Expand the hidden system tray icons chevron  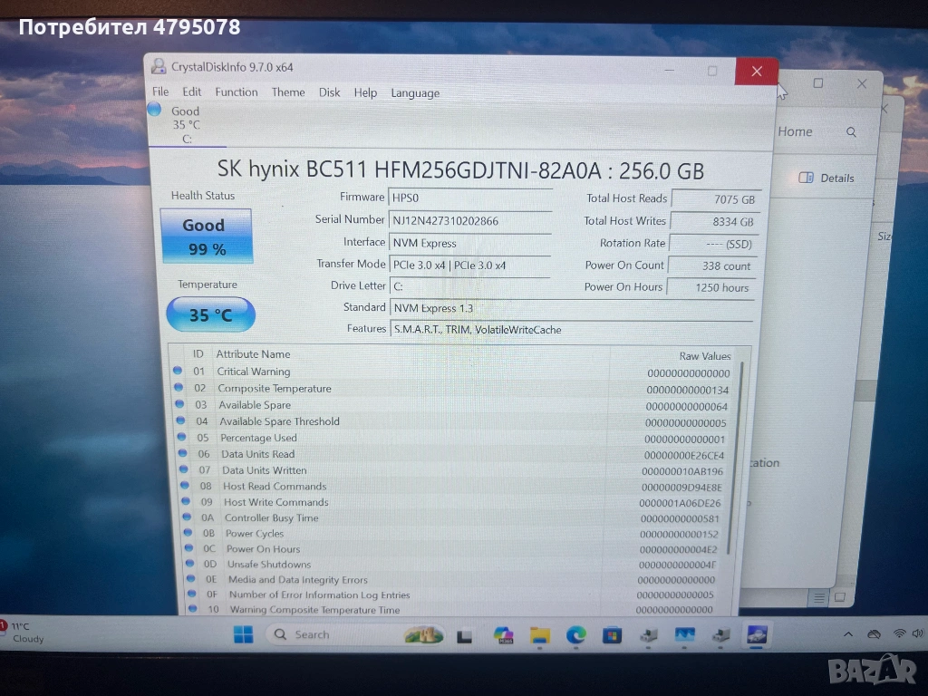click(x=848, y=634)
